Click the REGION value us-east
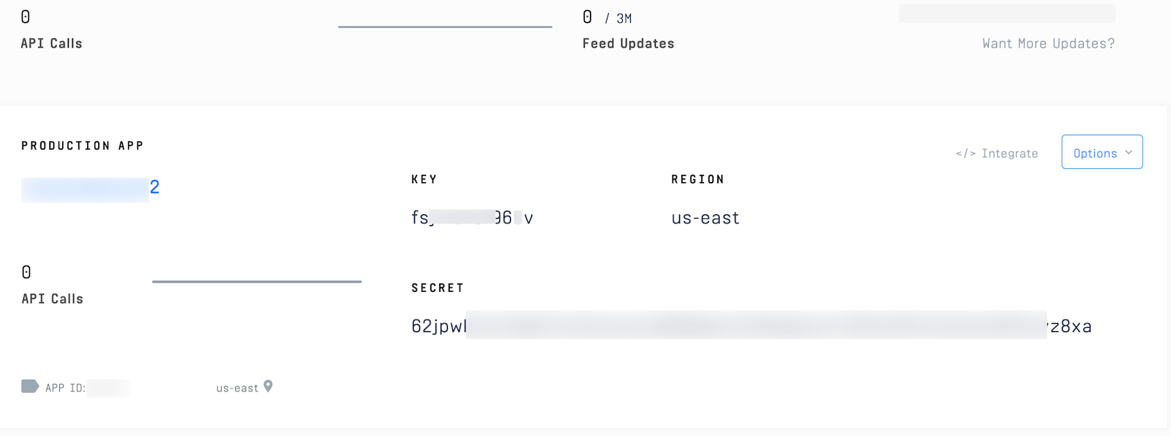 704,217
